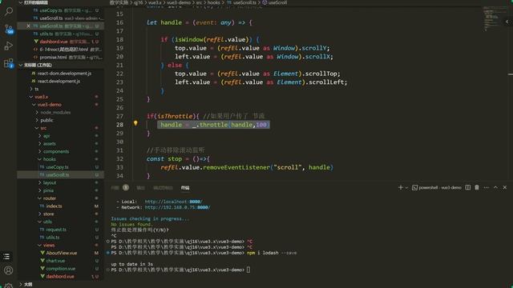
Task: Open compition.vue file
Action: click(x=61, y=269)
